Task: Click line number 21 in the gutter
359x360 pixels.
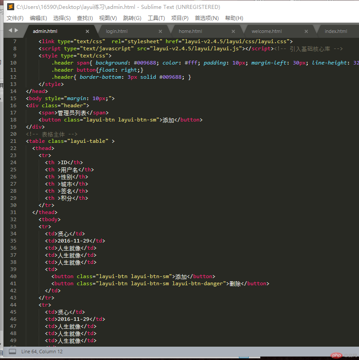Action: tap(13, 141)
